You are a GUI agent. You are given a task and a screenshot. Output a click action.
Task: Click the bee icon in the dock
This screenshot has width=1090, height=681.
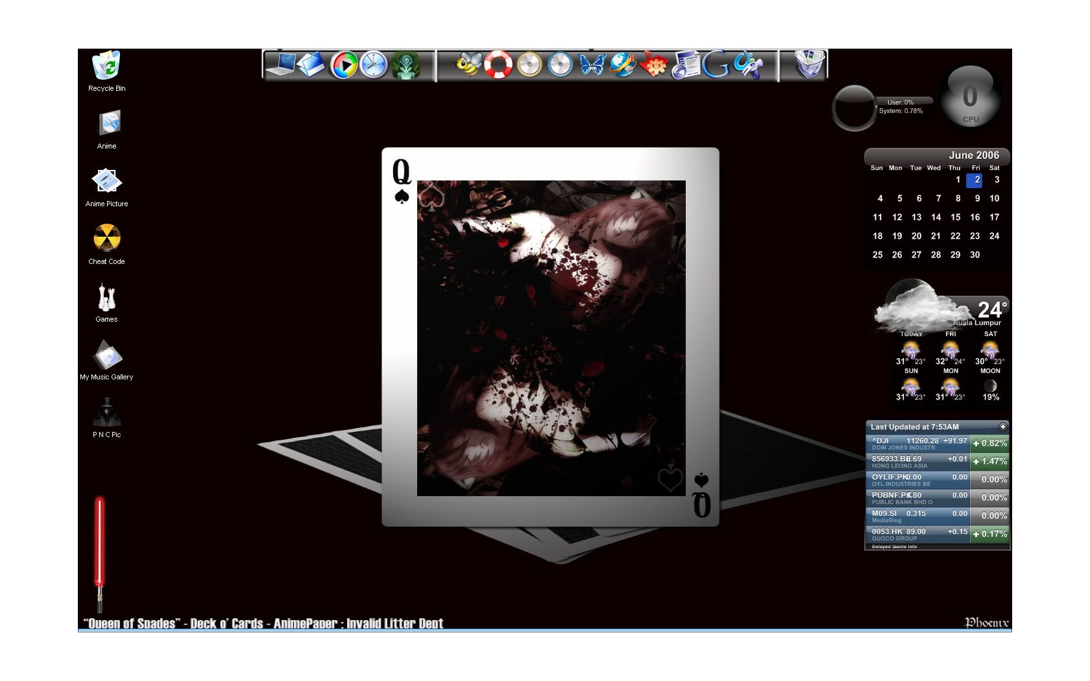pos(467,65)
